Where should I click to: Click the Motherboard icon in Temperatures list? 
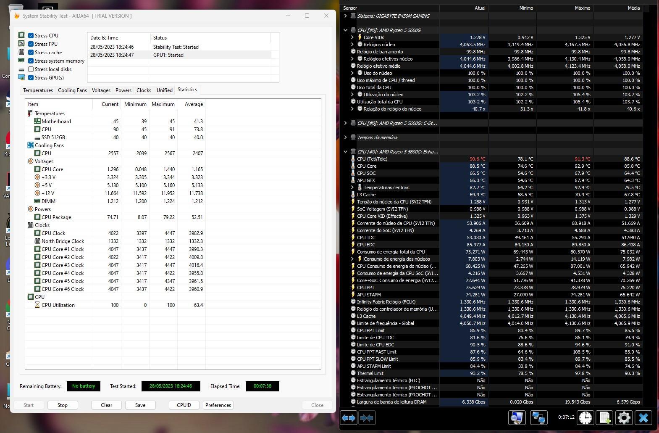(x=37, y=121)
